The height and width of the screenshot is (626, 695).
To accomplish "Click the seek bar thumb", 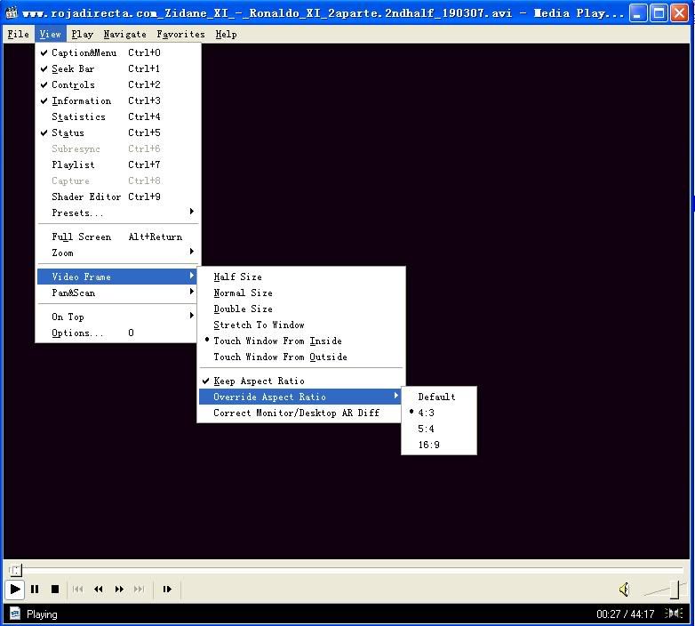I will [15, 570].
